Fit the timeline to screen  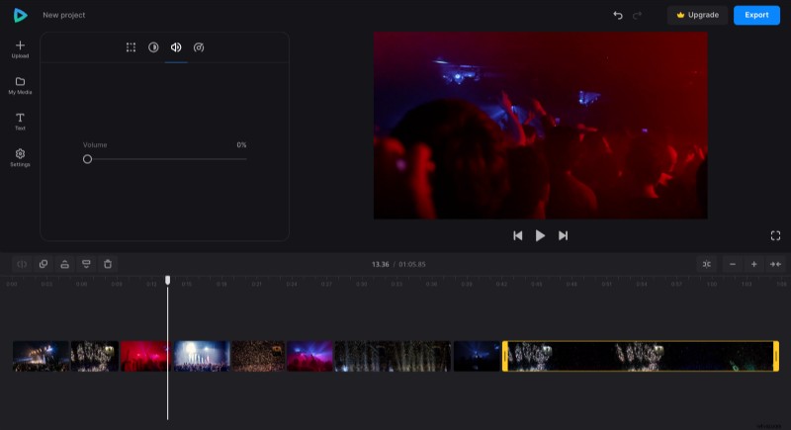[x=775, y=264]
